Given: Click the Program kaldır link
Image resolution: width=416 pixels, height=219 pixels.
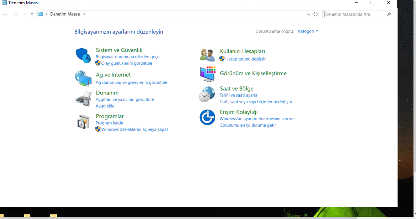Looking at the screenshot, I should (x=110, y=123).
